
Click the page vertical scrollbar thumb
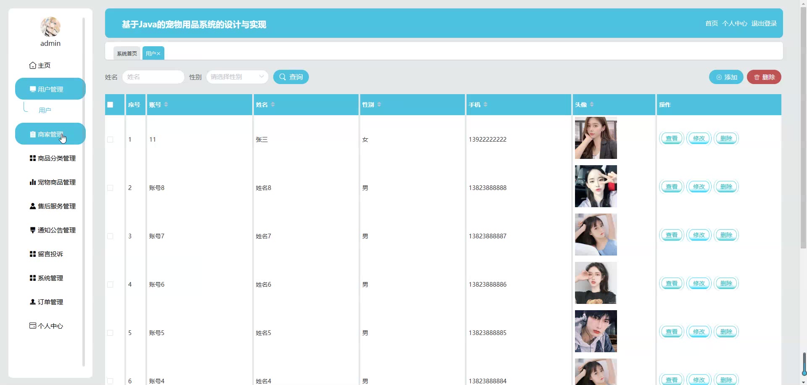(x=804, y=128)
